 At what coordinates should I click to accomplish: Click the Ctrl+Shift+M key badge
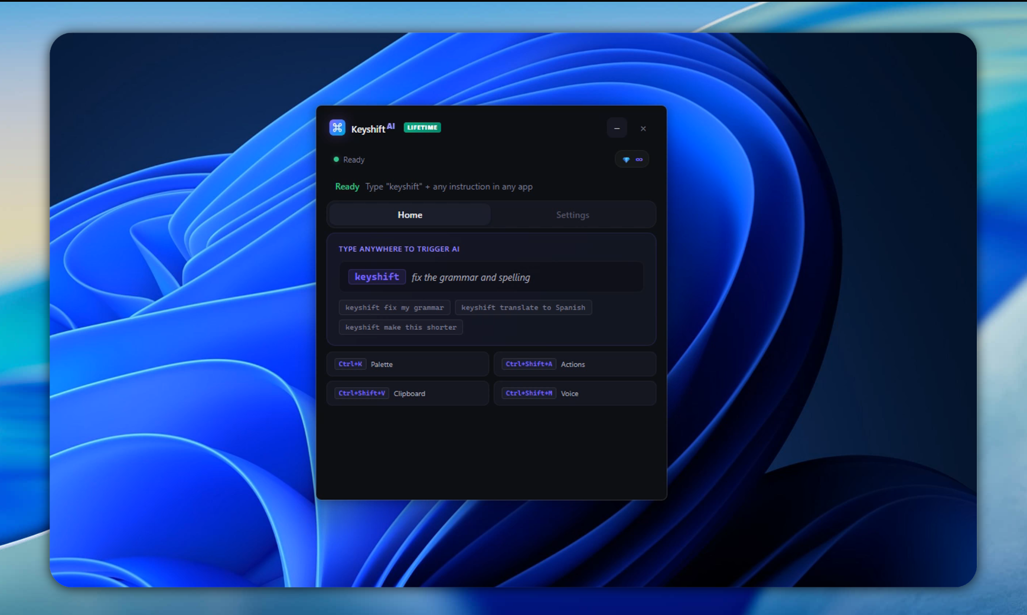(x=529, y=393)
